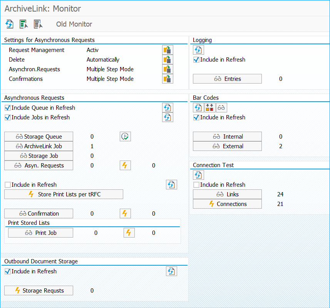Click the Bar Codes red-yellow transfer icon
The height and width of the screenshot is (308, 330).
[210, 108]
